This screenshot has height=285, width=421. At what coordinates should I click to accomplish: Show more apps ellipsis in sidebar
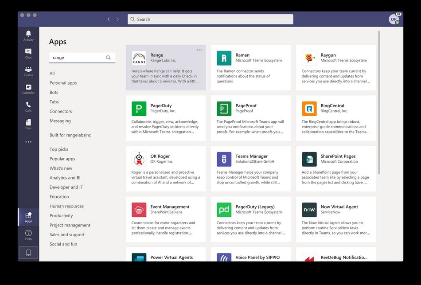(28, 142)
